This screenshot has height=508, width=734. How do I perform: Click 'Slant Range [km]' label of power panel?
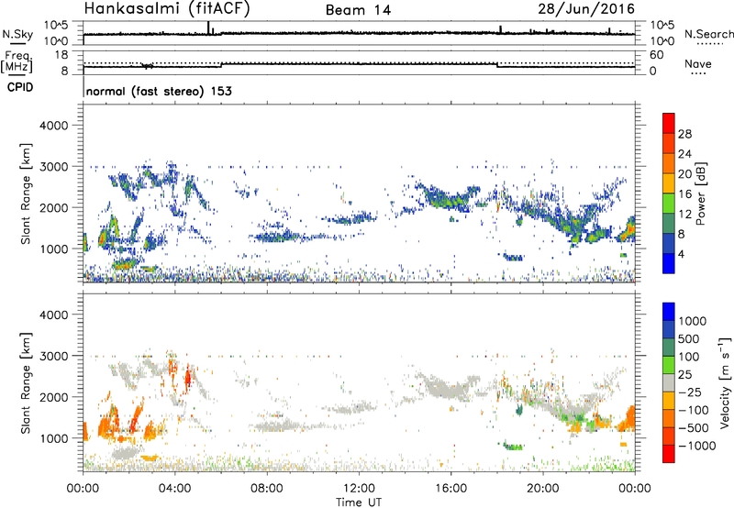click(x=27, y=193)
